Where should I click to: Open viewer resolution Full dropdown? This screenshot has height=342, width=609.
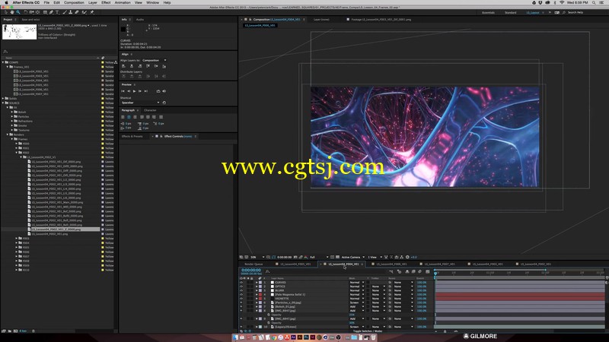tap(318, 257)
